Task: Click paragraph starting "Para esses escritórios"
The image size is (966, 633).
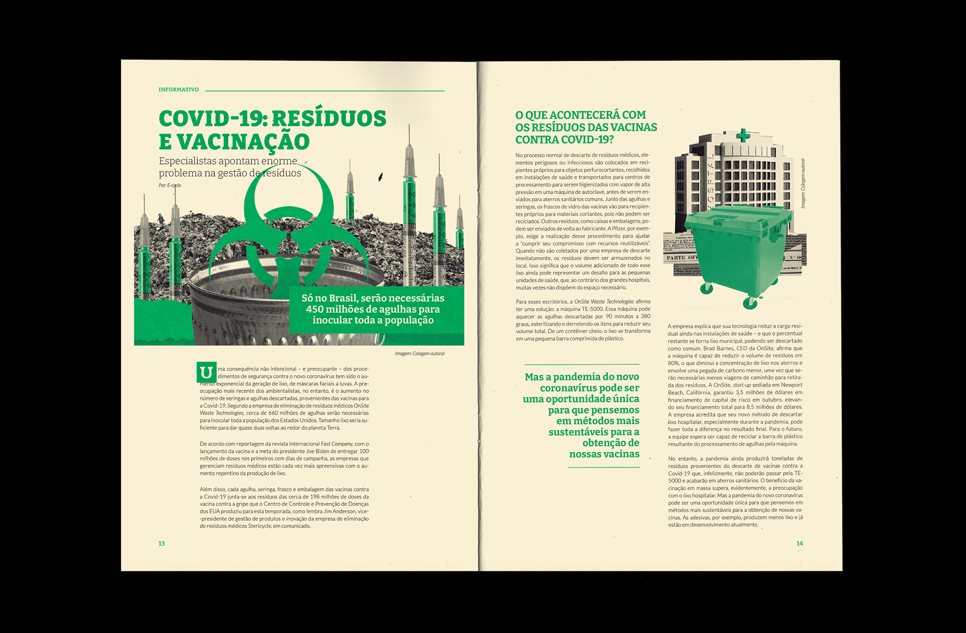Action: click(583, 320)
